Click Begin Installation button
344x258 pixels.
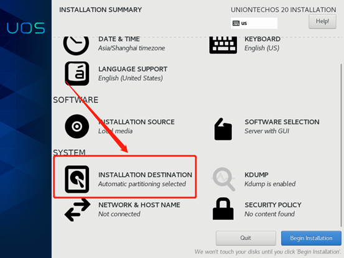(x=311, y=238)
